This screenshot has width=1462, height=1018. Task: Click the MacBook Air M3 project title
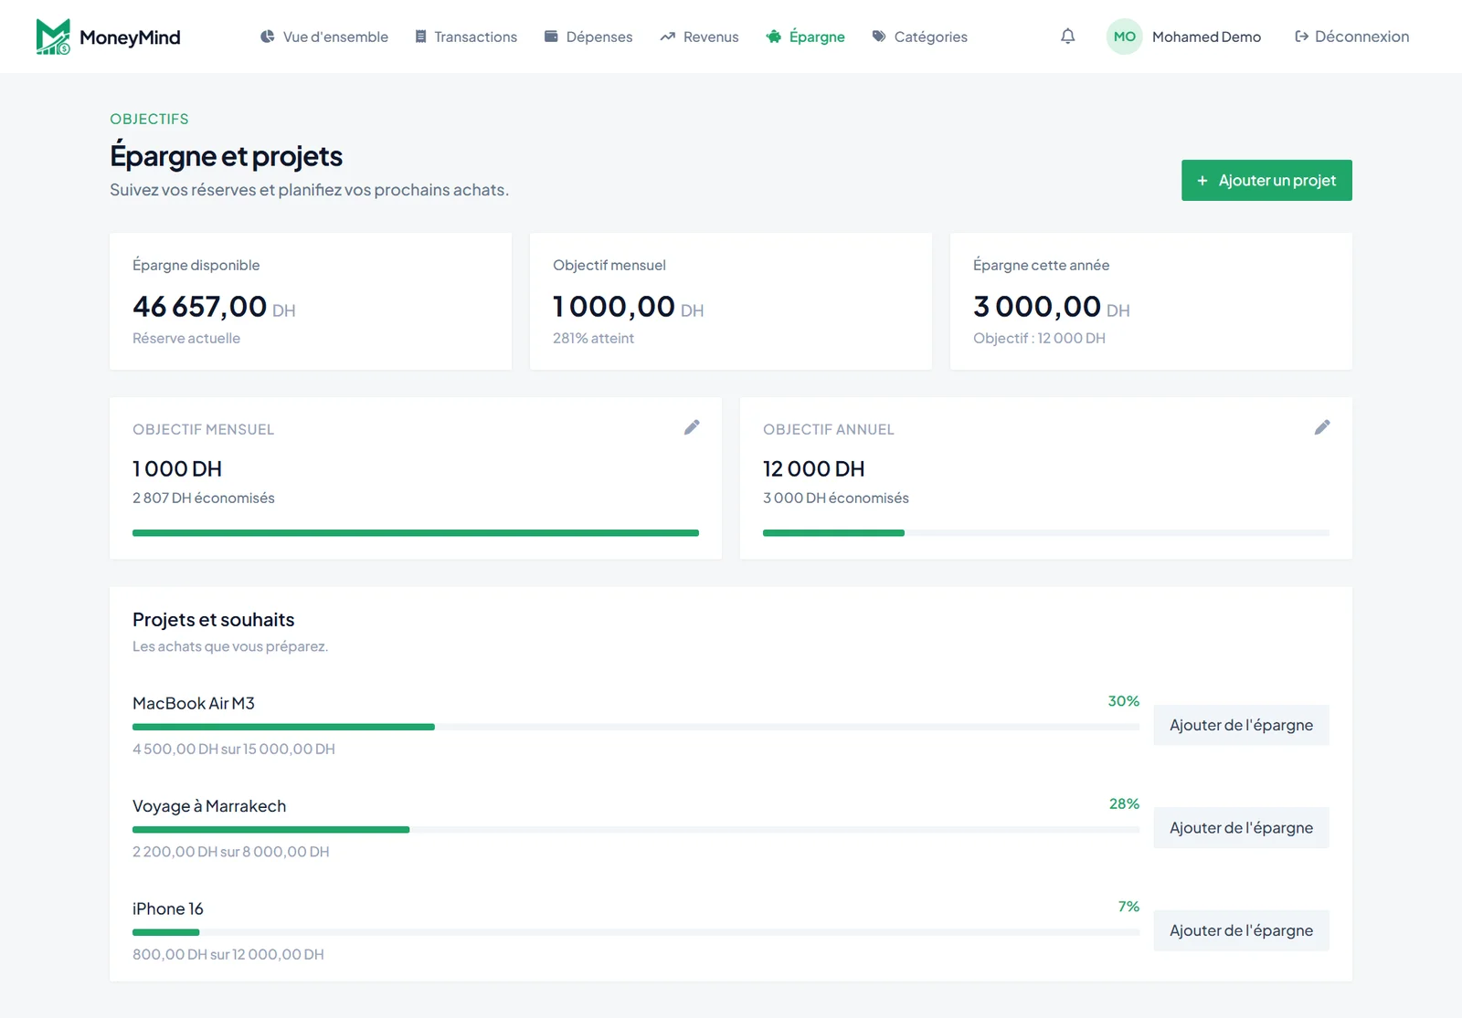click(194, 704)
